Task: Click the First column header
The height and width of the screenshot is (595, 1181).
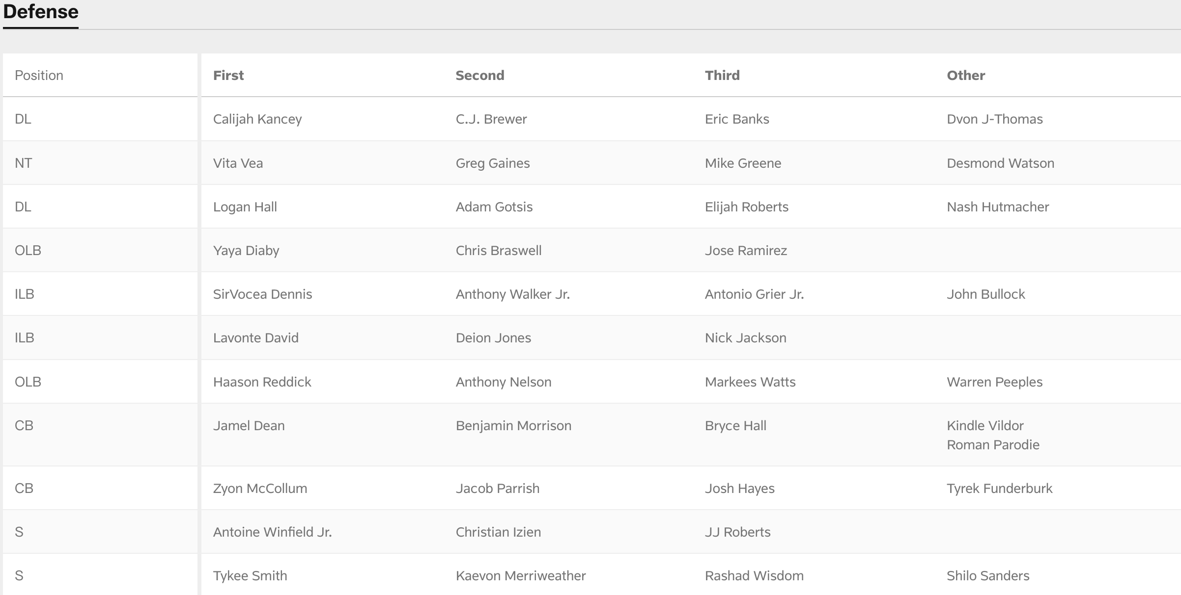Action: click(x=228, y=76)
